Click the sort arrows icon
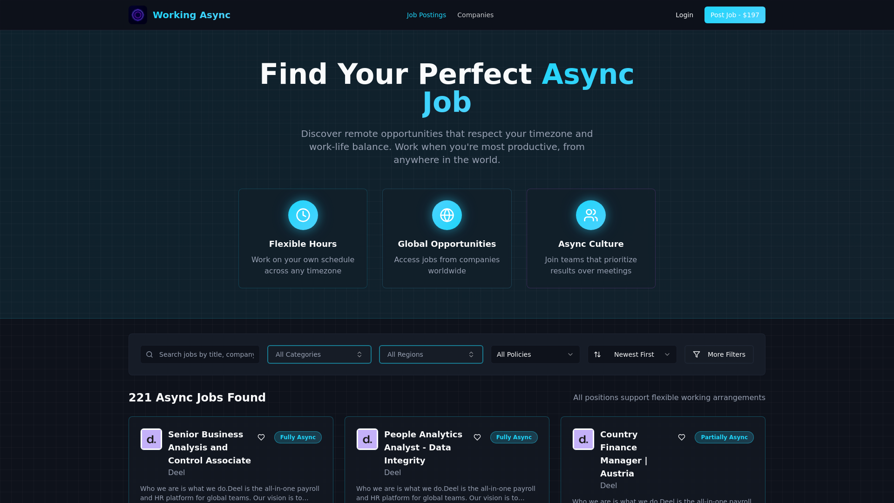The image size is (894, 503). pyautogui.click(x=597, y=354)
